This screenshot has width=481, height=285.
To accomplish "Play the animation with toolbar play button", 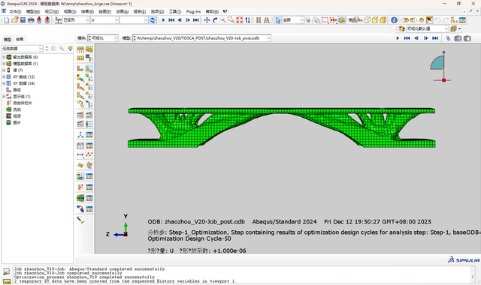I will 163,20.
